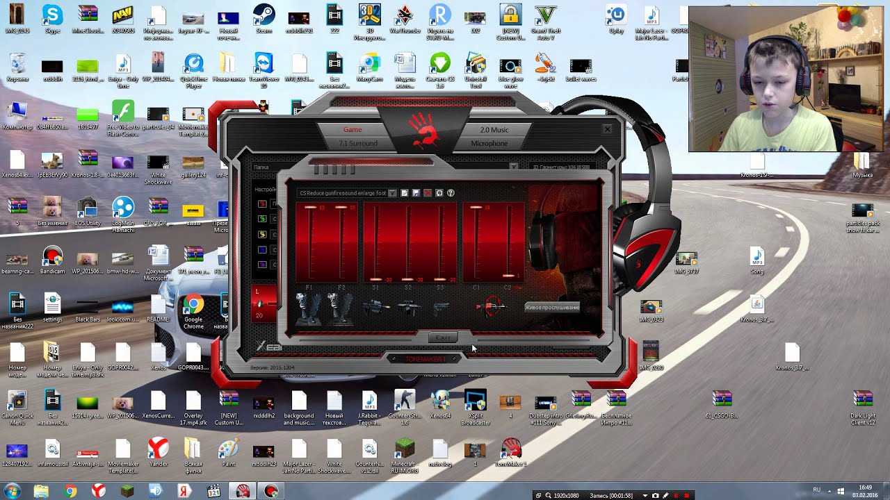Adjust the S3 gunfire slider
The image size is (890, 500).
tap(440, 243)
